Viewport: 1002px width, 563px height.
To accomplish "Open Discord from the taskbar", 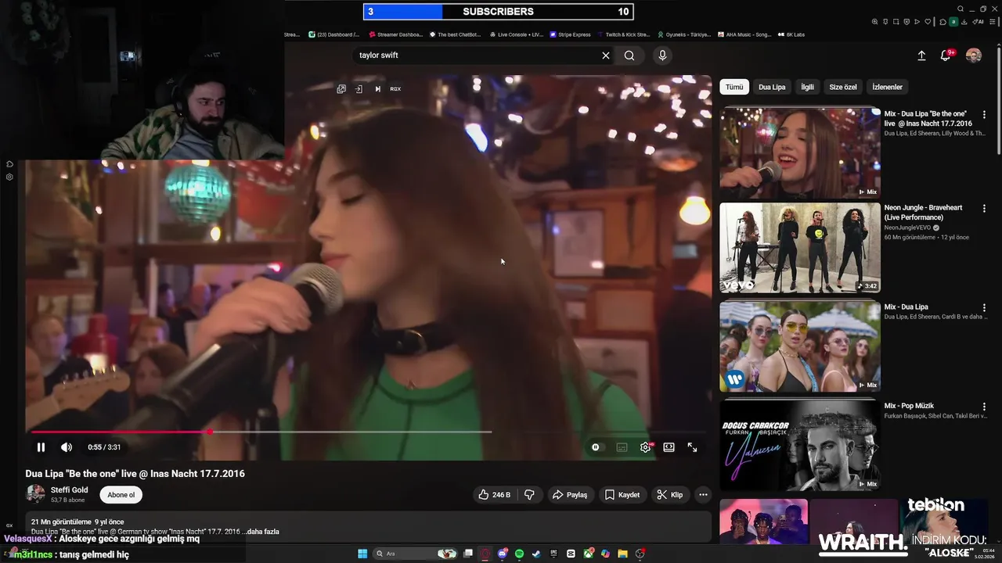I will coord(503,554).
